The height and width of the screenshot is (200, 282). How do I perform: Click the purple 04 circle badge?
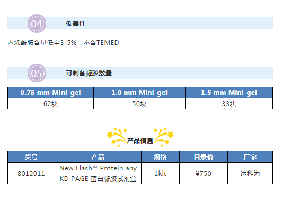pyautogui.click(x=37, y=23)
